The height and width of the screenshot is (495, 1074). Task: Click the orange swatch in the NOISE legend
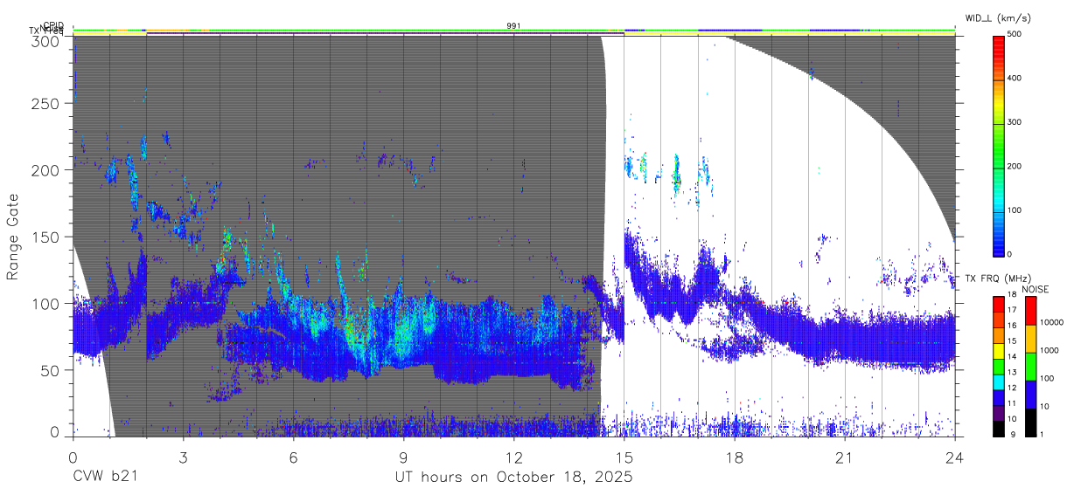click(x=1030, y=338)
